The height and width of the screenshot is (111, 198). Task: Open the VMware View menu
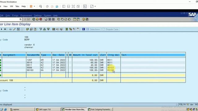(x=6, y=6)
